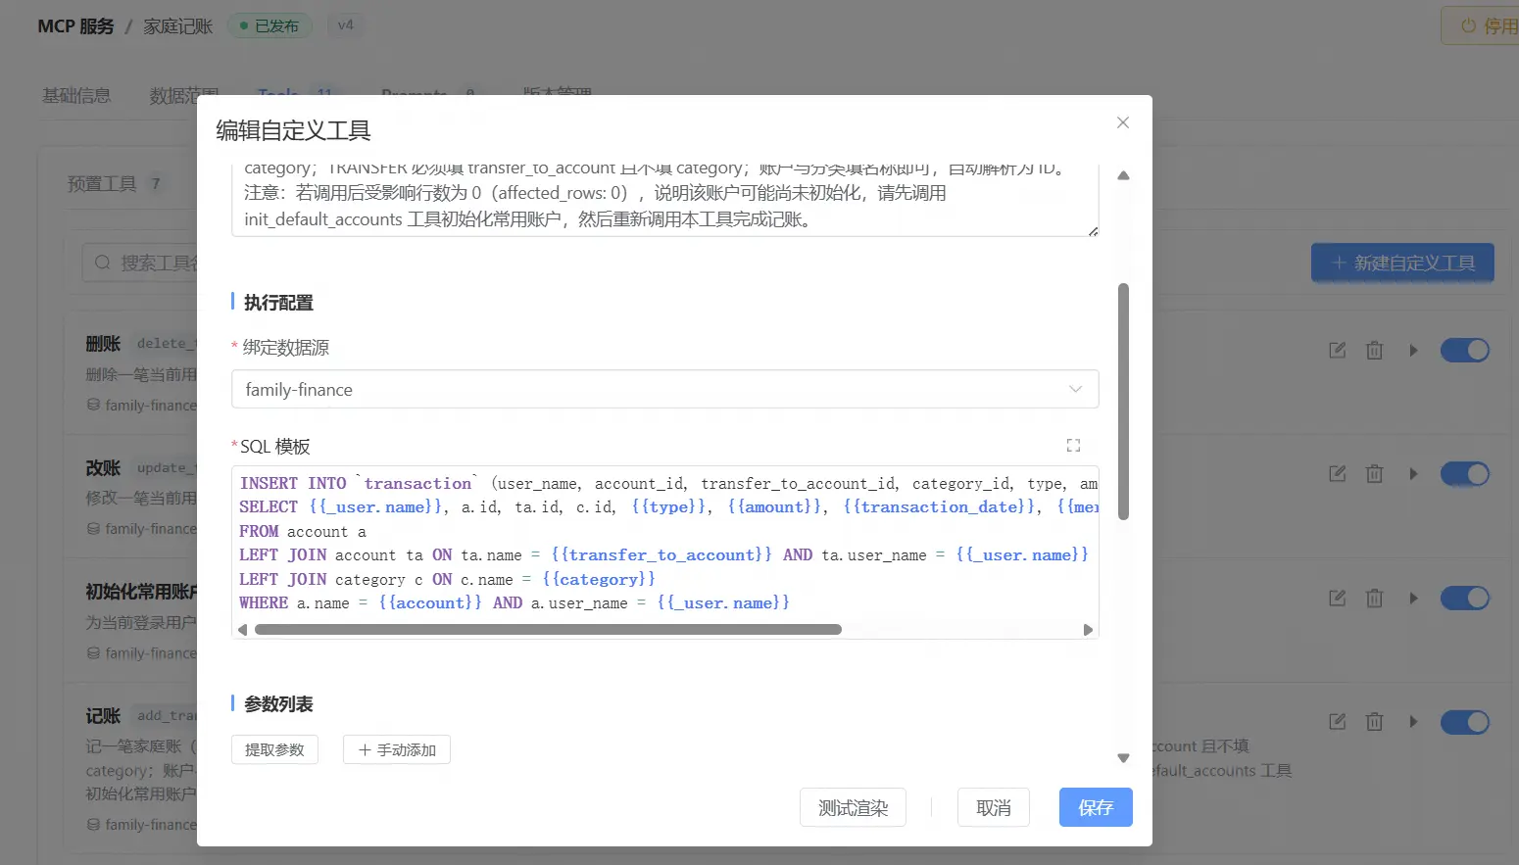Edit the 初始化常用账户 tool row
Image resolution: width=1519 pixels, height=865 pixels.
1338,598
